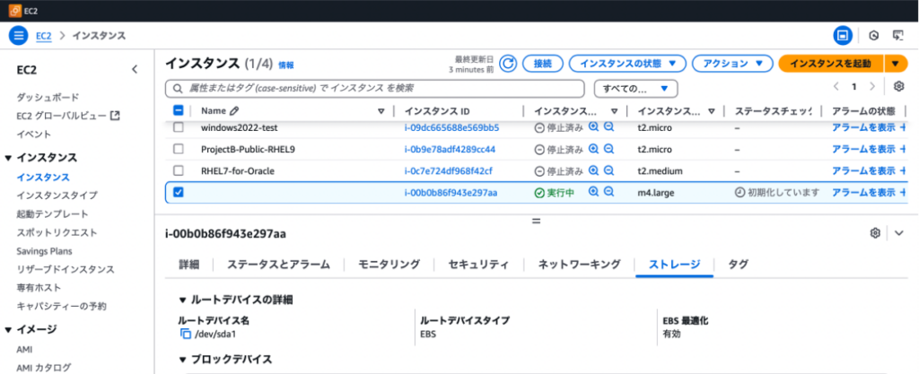Image resolution: width=919 pixels, height=374 pixels.
Task: Open instance ID i-0b9e78adf4289cc44 link
Action: coord(451,149)
